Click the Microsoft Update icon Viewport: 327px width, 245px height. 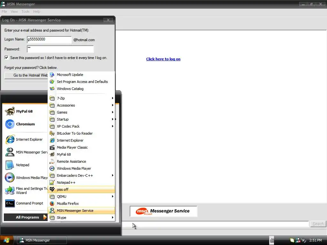tap(52, 75)
